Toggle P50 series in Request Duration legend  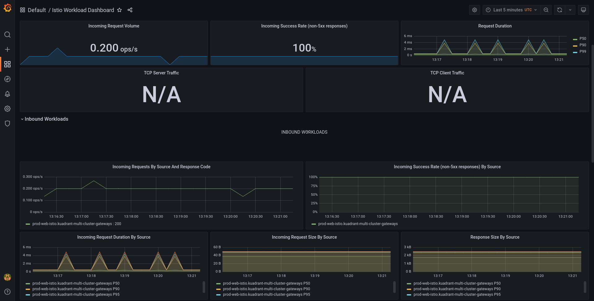(583, 39)
